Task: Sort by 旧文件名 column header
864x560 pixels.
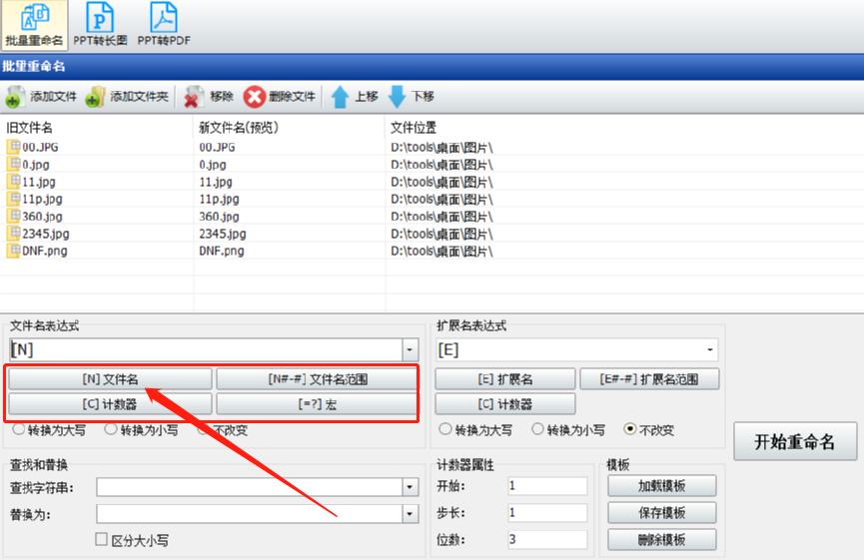Action: click(x=29, y=128)
